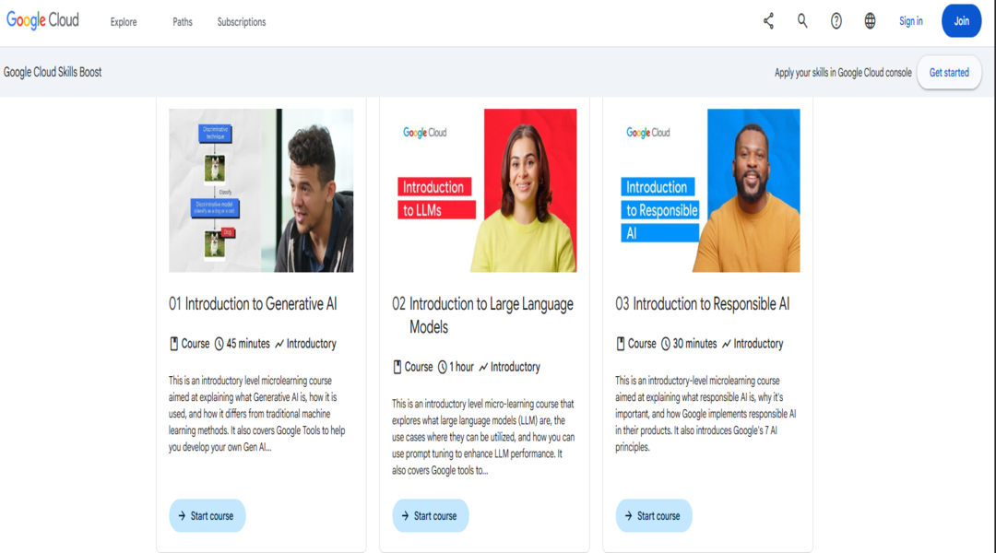Click arrow icon in Generative AI Start course
The image size is (996, 553).
pos(182,515)
